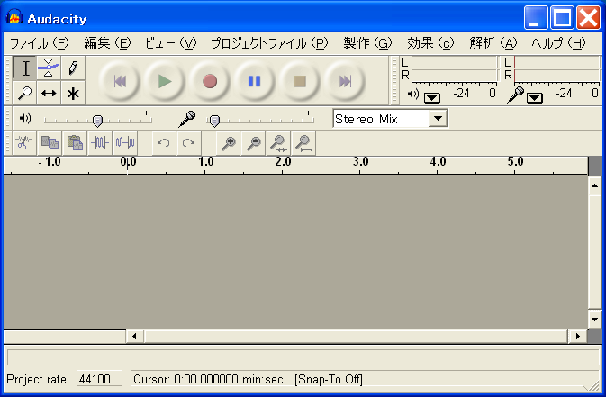
Task: Click the horizontal scrollbar right arrow
Action: pos(578,336)
